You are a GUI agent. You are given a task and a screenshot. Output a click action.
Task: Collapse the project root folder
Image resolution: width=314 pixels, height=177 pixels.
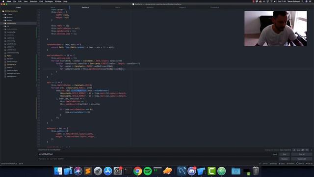pos(1,11)
